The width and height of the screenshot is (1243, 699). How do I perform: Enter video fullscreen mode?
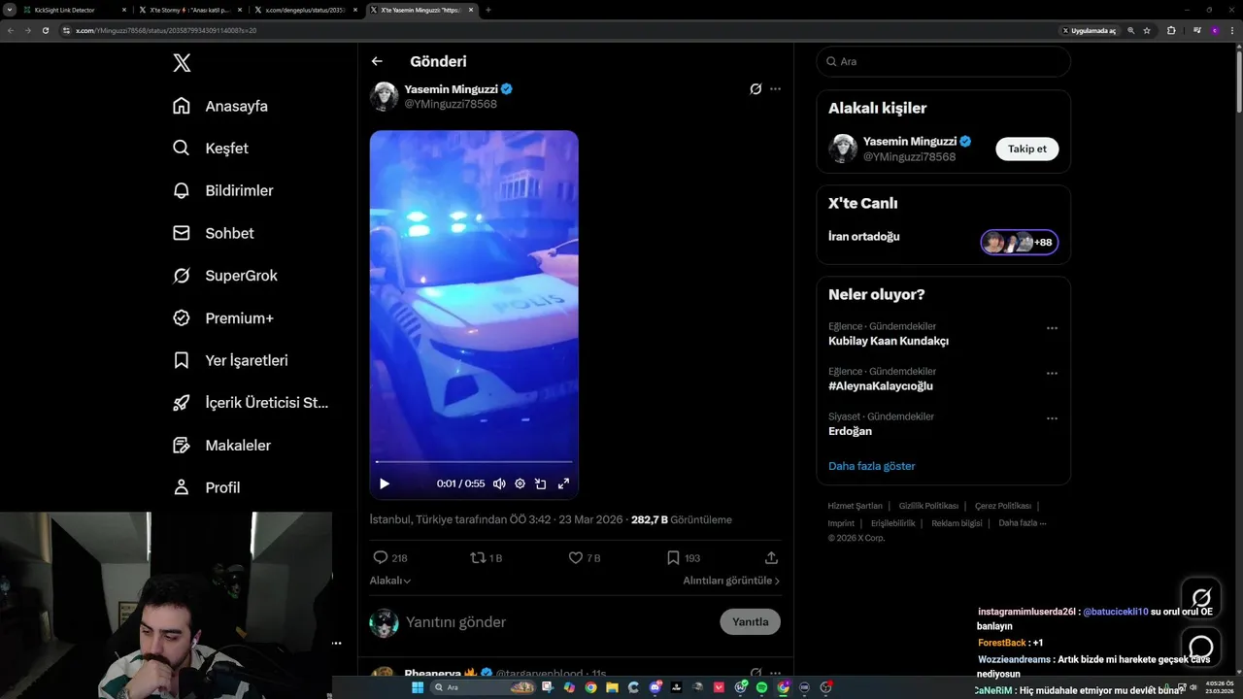[x=563, y=483]
